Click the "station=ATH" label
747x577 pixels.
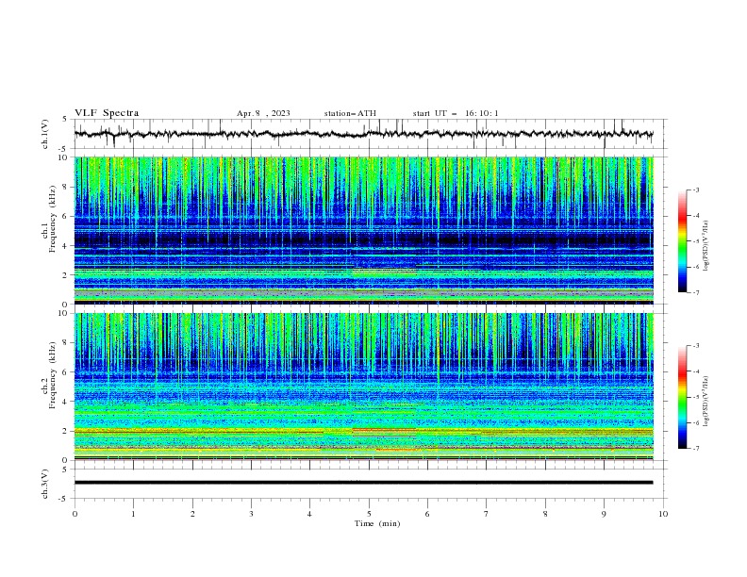350,113
